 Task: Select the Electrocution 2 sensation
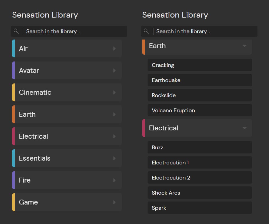pos(200,178)
